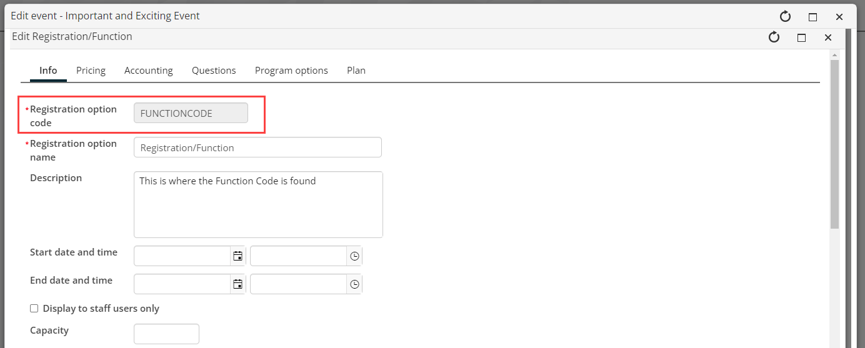This screenshot has width=865, height=348.
Task: Focus the Capacity input field
Action: click(x=166, y=334)
